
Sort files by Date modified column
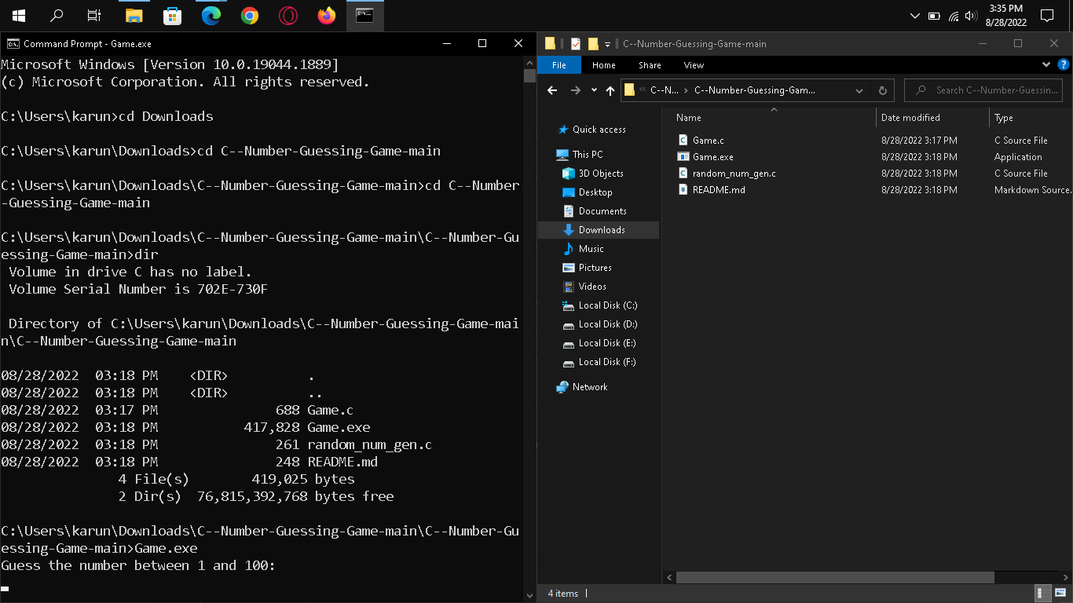pyautogui.click(x=932, y=118)
